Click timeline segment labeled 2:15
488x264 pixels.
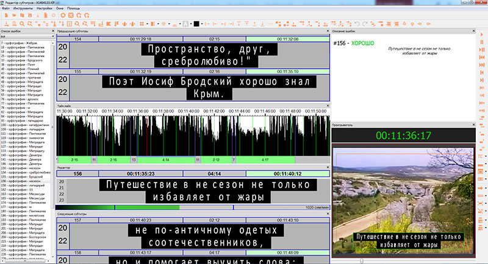74,160
